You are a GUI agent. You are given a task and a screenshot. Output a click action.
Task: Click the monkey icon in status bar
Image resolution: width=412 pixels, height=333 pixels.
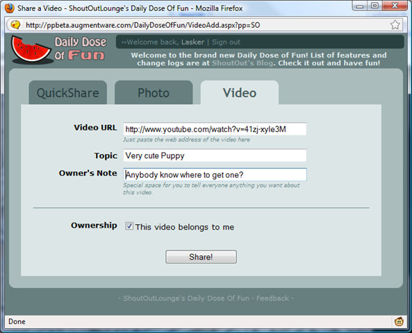399,321
